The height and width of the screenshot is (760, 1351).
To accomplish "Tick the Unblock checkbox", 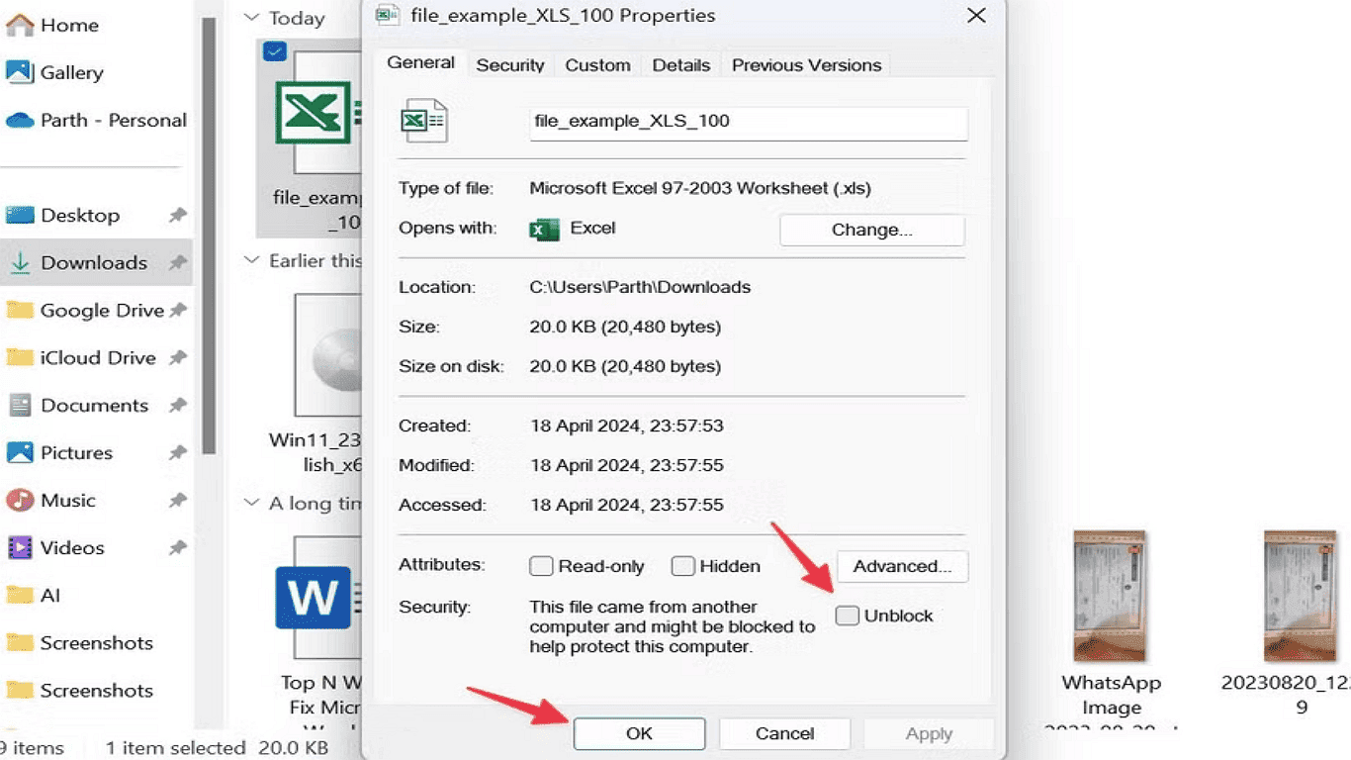I will coord(847,616).
